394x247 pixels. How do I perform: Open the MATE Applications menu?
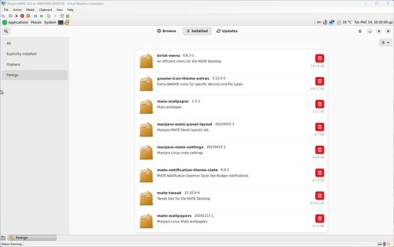pos(15,22)
